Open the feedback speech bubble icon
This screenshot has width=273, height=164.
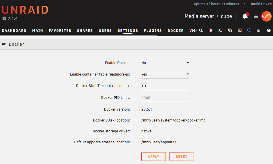click(x=240, y=30)
